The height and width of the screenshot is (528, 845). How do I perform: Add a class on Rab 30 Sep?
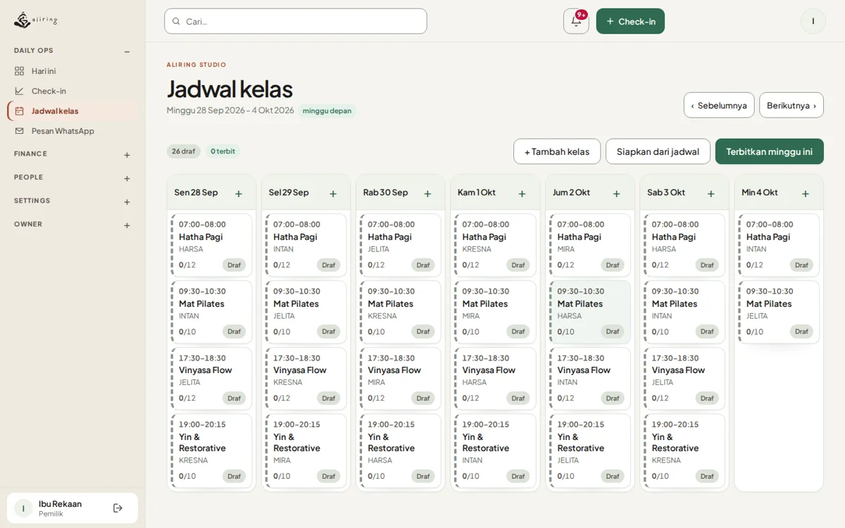click(427, 194)
